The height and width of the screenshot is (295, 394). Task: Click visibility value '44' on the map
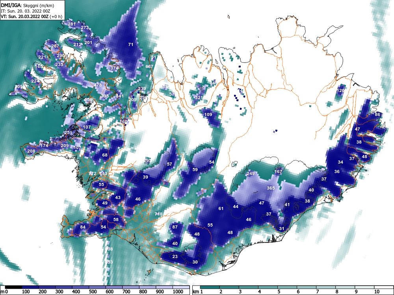point(236,207)
